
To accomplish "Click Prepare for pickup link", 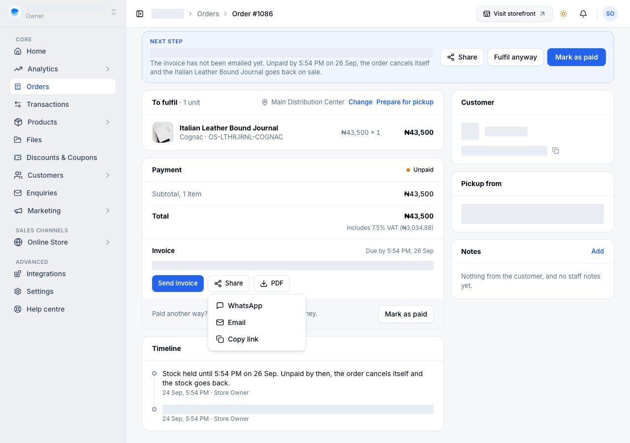I will coord(405,102).
